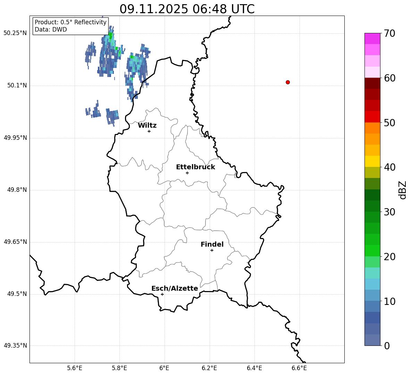Click the 6.2°E longitude label
The height and width of the screenshot is (375, 411).
[209, 368]
